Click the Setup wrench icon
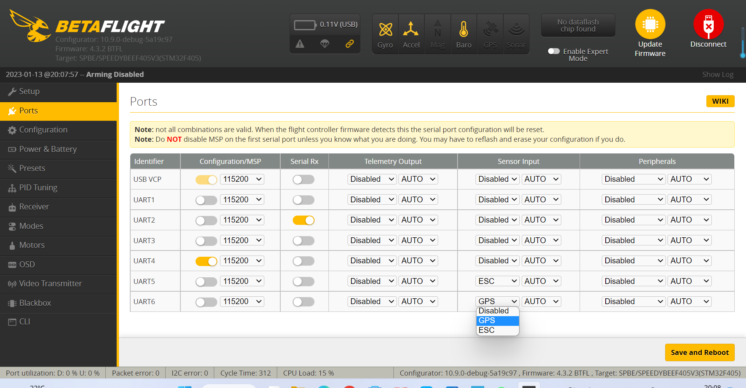The width and height of the screenshot is (746, 388). point(12,92)
